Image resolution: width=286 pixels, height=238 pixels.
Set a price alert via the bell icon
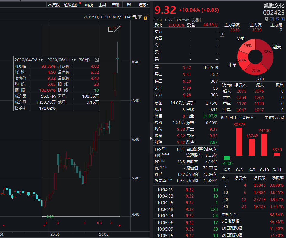click(x=277, y=19)
